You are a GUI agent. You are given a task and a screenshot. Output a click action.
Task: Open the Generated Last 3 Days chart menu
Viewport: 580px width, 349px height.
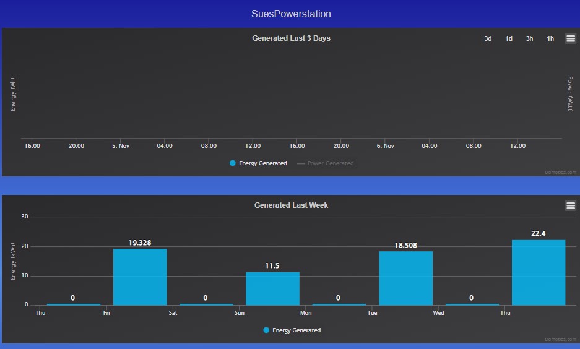tap(570, 38)
